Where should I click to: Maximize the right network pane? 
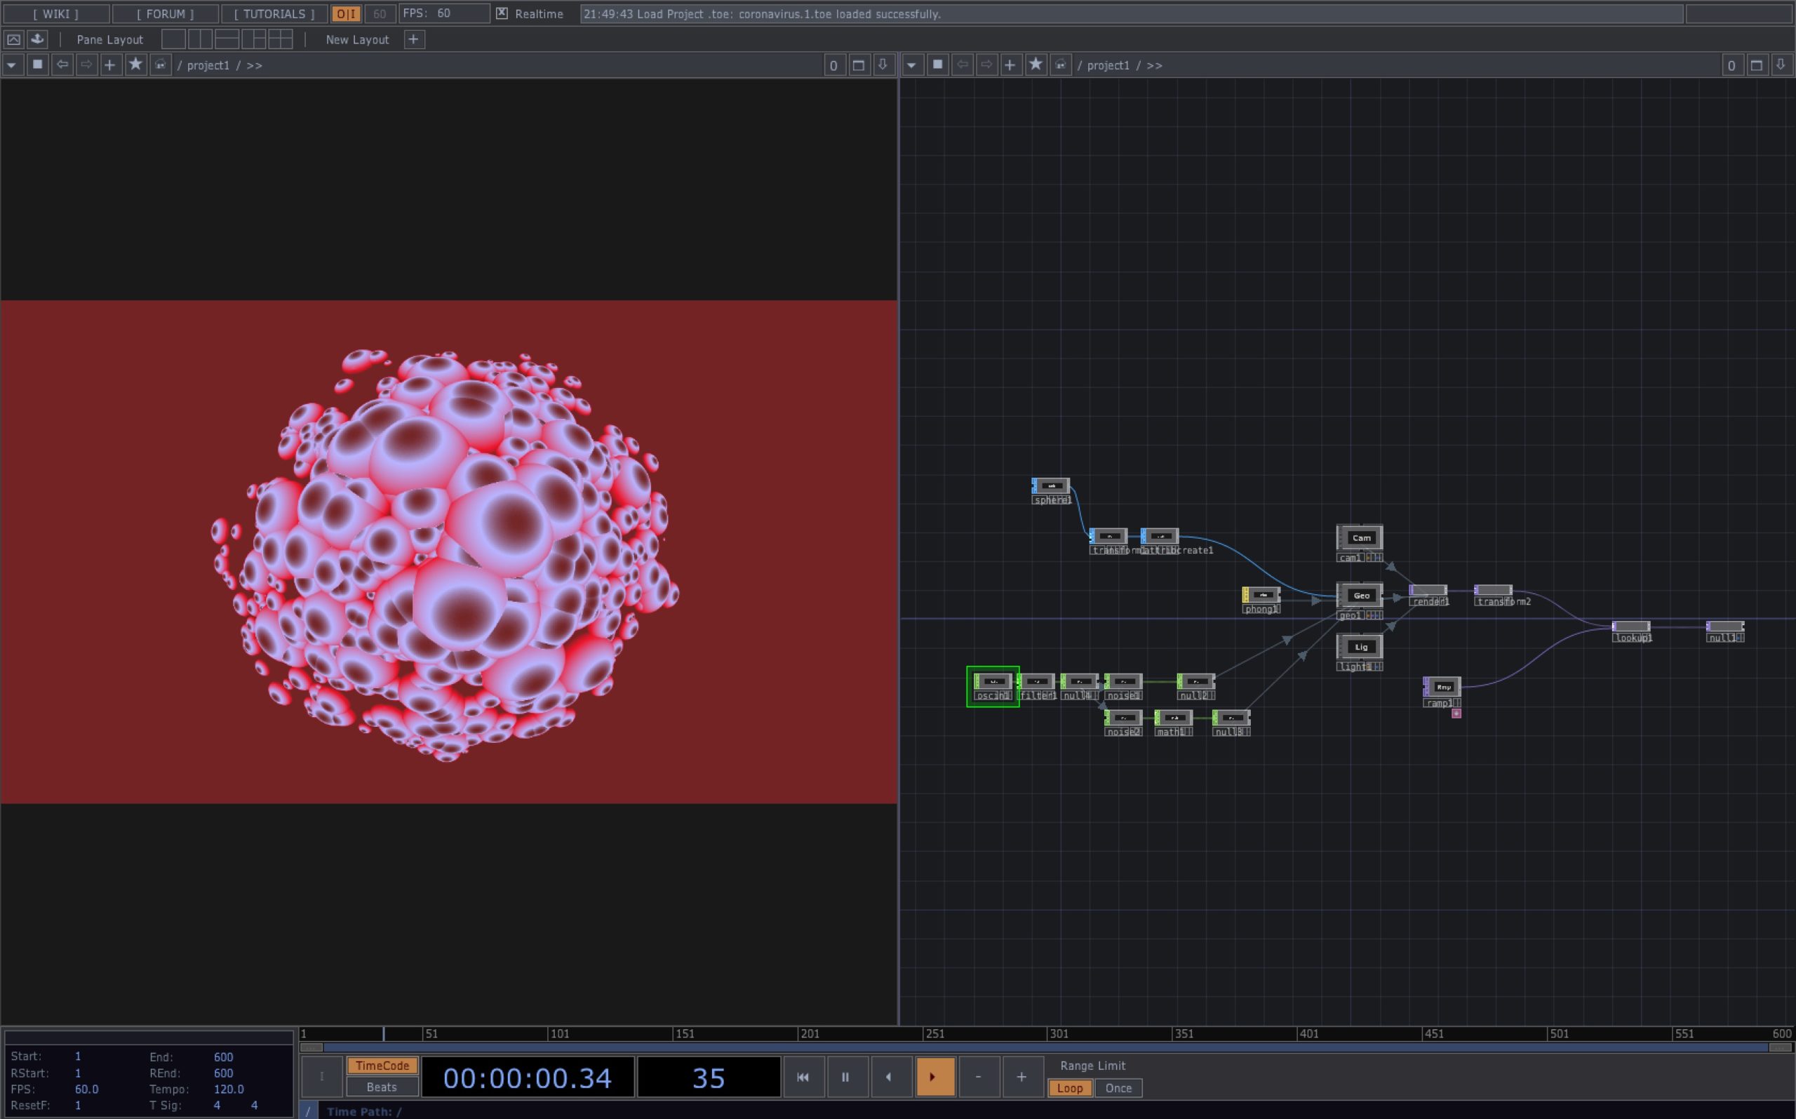[x=1756, y=65]
